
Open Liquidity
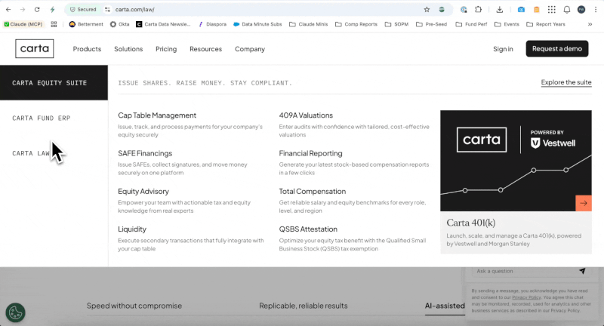tap(132, 229)
